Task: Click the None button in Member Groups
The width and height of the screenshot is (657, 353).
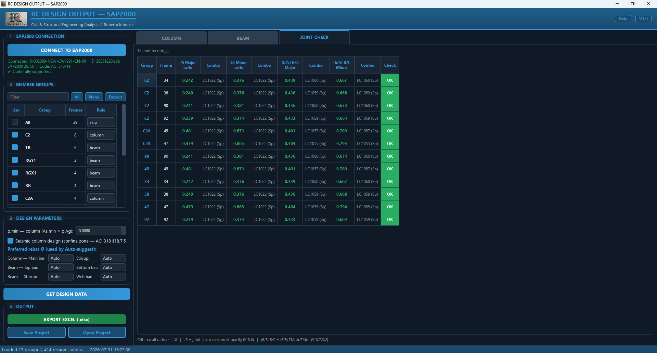Action: point(94,97)
